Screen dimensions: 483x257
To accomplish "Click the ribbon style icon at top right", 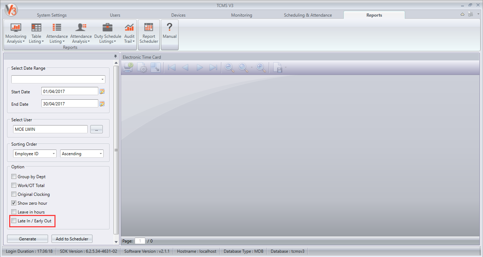I will click(x=471, y=14).
